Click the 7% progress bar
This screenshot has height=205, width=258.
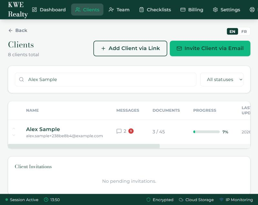click(206, 132)
